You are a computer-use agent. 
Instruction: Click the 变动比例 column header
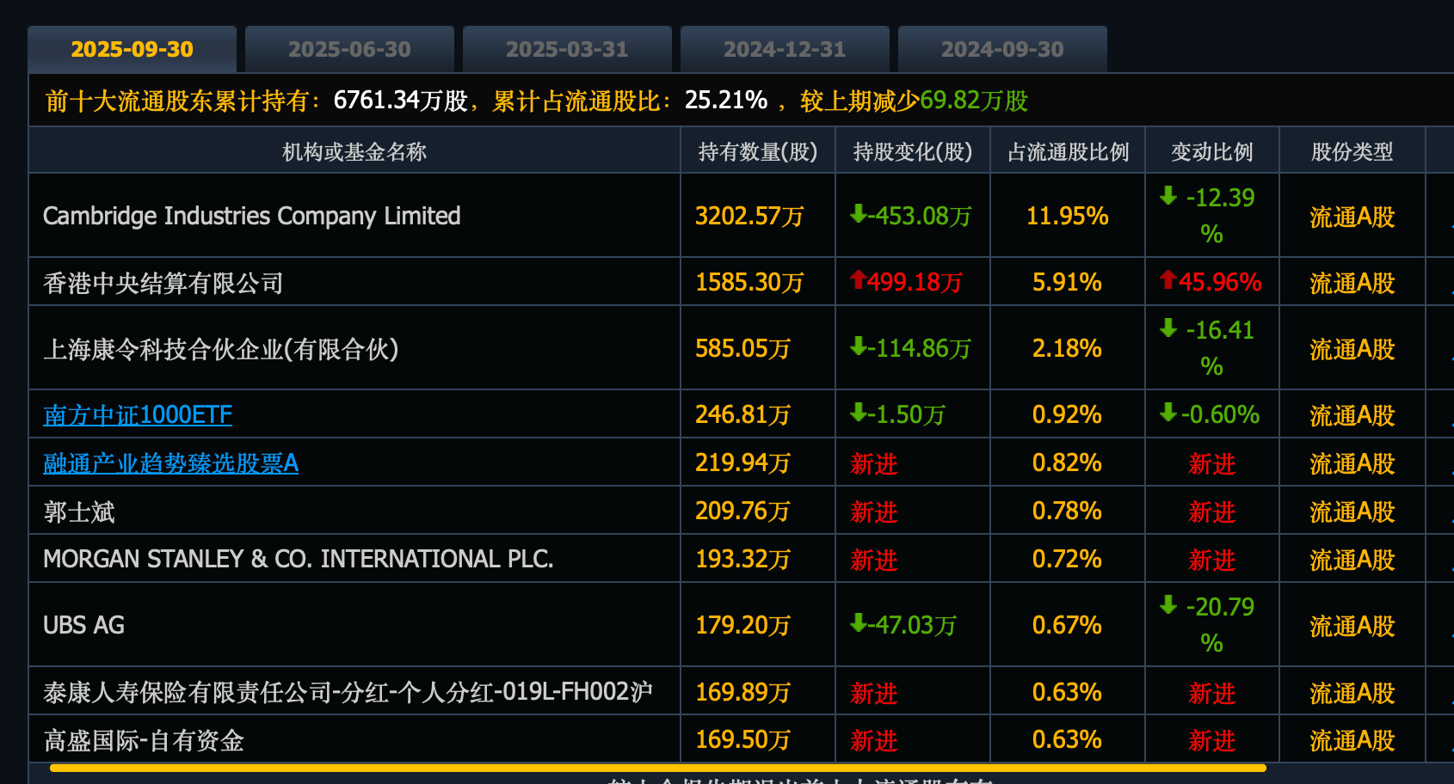pos(1212,152)
